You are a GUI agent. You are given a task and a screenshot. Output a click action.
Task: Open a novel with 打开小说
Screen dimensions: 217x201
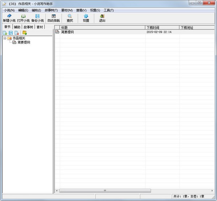[x=23, y=18]
